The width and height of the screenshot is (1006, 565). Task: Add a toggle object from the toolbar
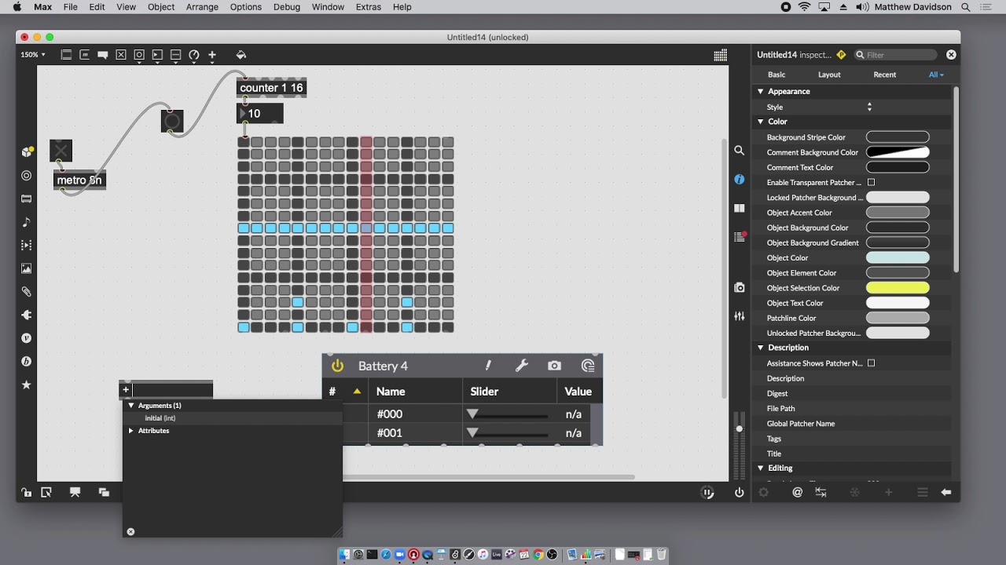tap(121, 55)
